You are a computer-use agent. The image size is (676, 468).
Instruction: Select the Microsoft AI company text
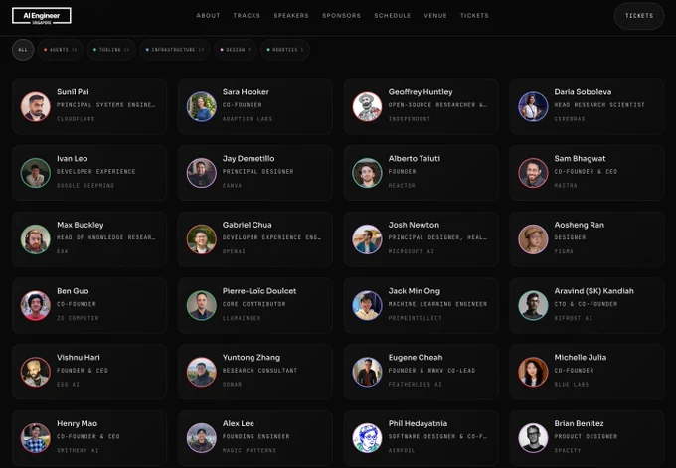411,251
